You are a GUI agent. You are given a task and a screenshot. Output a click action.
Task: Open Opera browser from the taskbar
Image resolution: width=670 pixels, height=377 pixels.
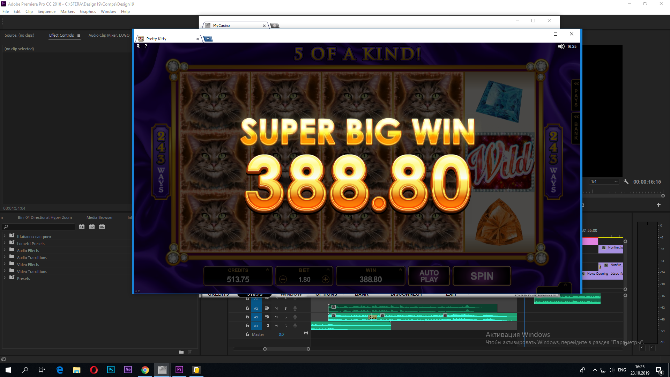(x=94, y=370)
